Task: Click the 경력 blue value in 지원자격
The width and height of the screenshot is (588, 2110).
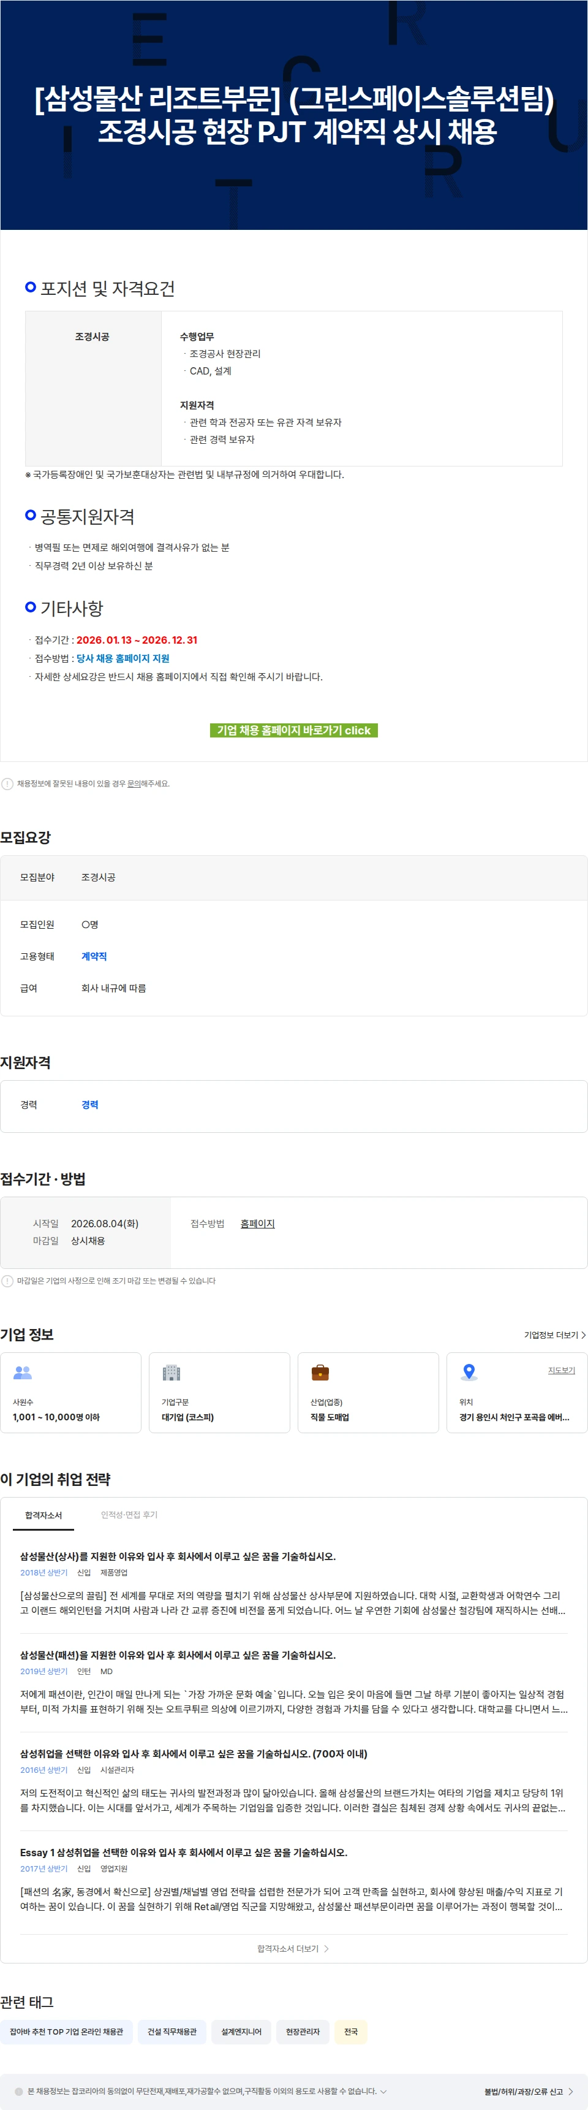Action: (90, 1104)
